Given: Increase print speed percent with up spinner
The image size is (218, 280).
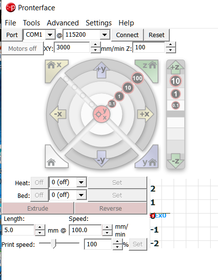Looking at the screenshot, I should pyautogui.click(x=117, y=241).
